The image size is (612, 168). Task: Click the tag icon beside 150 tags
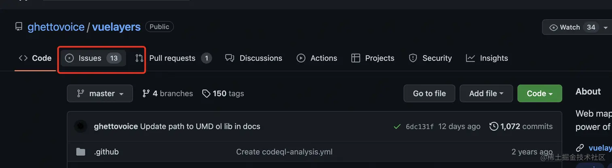pos(206,94)
